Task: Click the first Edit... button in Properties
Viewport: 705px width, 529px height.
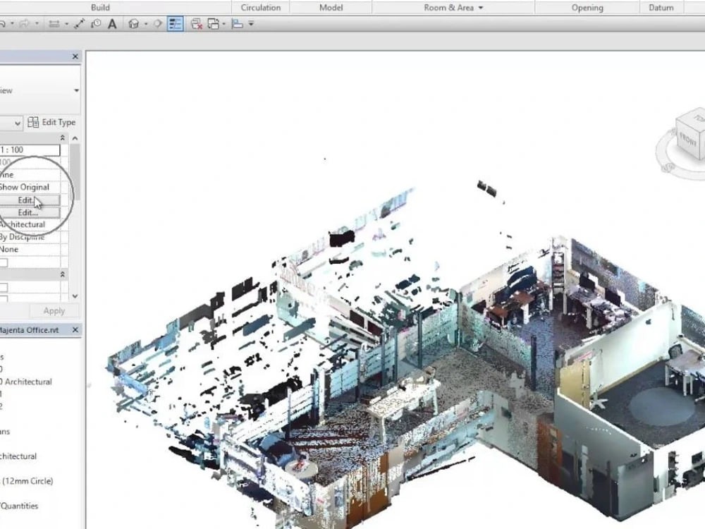Action: pos(28,200)
